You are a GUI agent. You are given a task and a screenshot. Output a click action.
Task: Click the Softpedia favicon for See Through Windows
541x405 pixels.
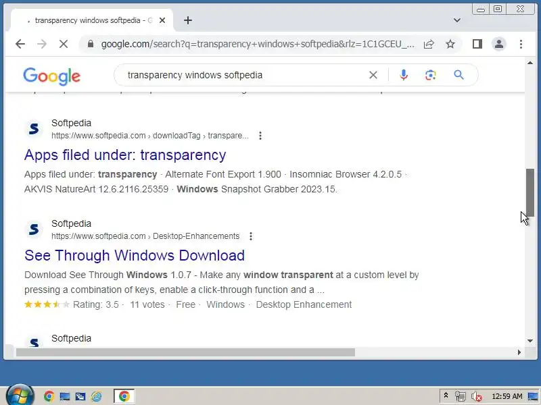point(34,230)
